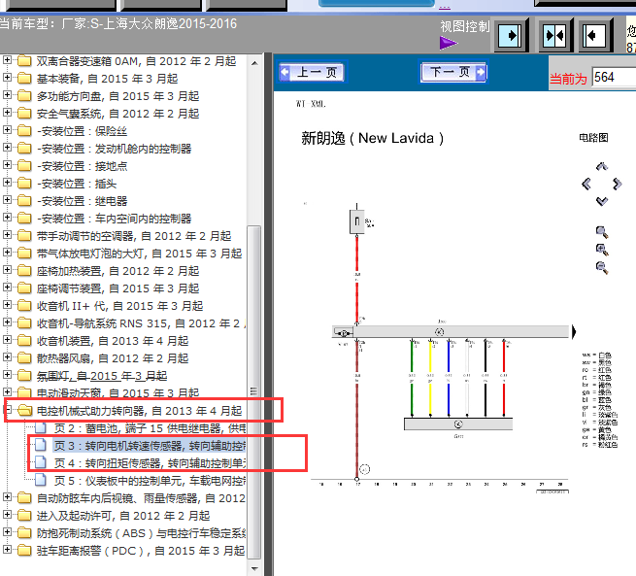Expand the 多功能方向盘 folder node
This screenshot has height=576, width=636.
pyautogui.click(x=7, y=95)
